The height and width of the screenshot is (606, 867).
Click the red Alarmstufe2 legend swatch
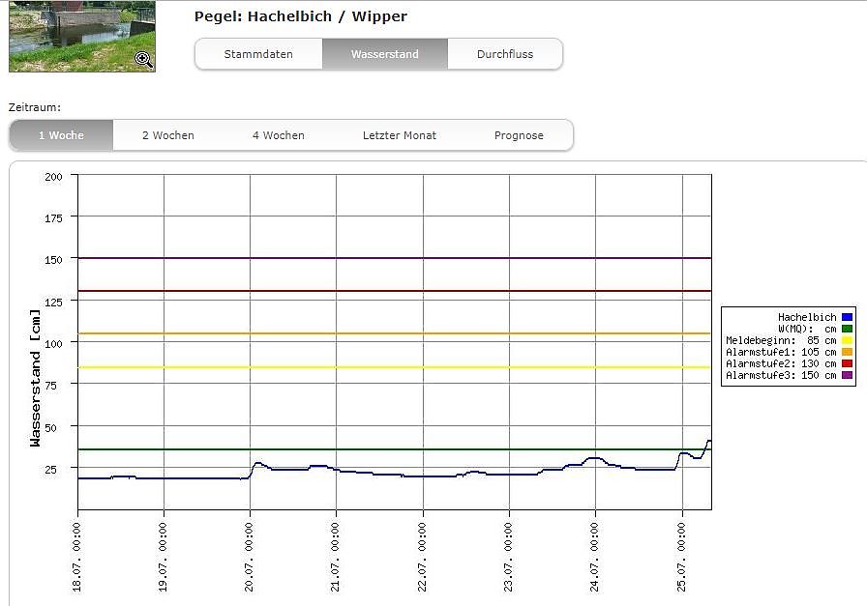click(x=846, y=363)
